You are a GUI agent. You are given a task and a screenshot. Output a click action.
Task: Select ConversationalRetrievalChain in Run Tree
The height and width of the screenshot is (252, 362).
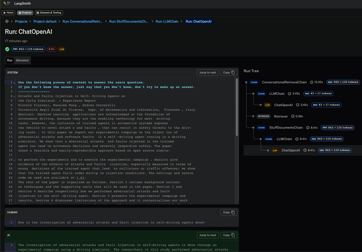coord(284,82)
